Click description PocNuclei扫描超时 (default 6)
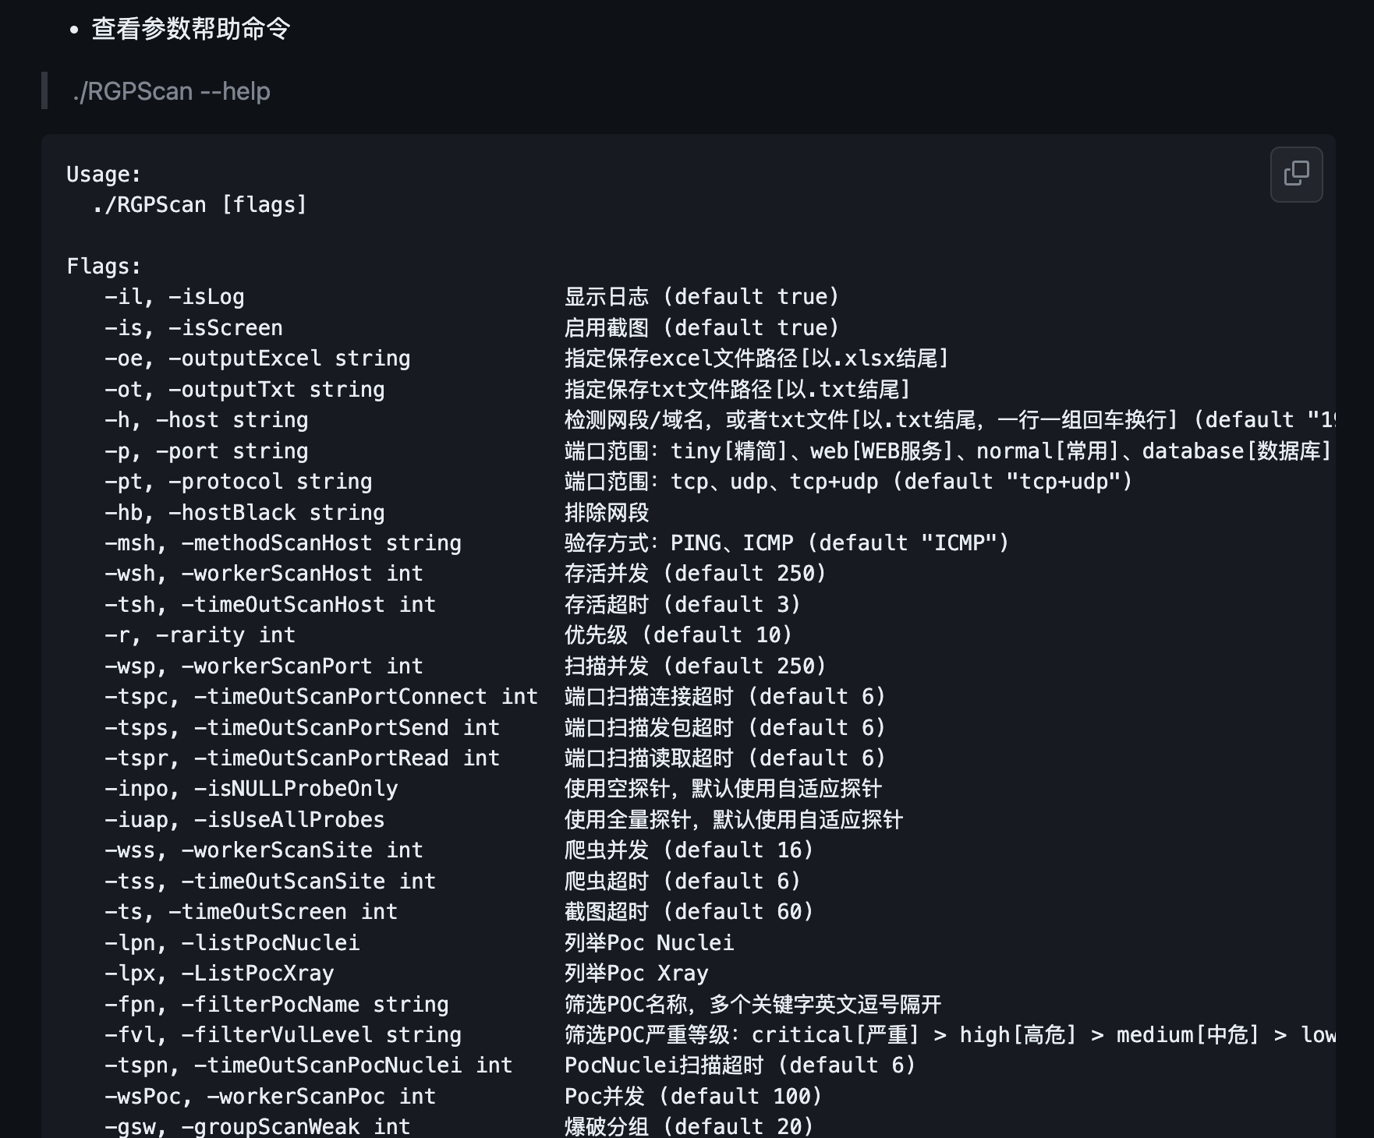 coord(740,1066)
